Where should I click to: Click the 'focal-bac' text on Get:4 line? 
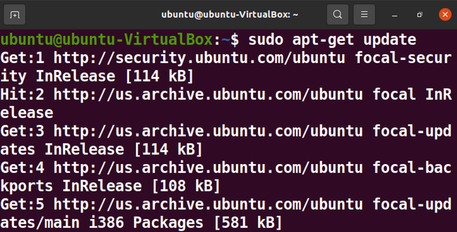tap(412, 168)
